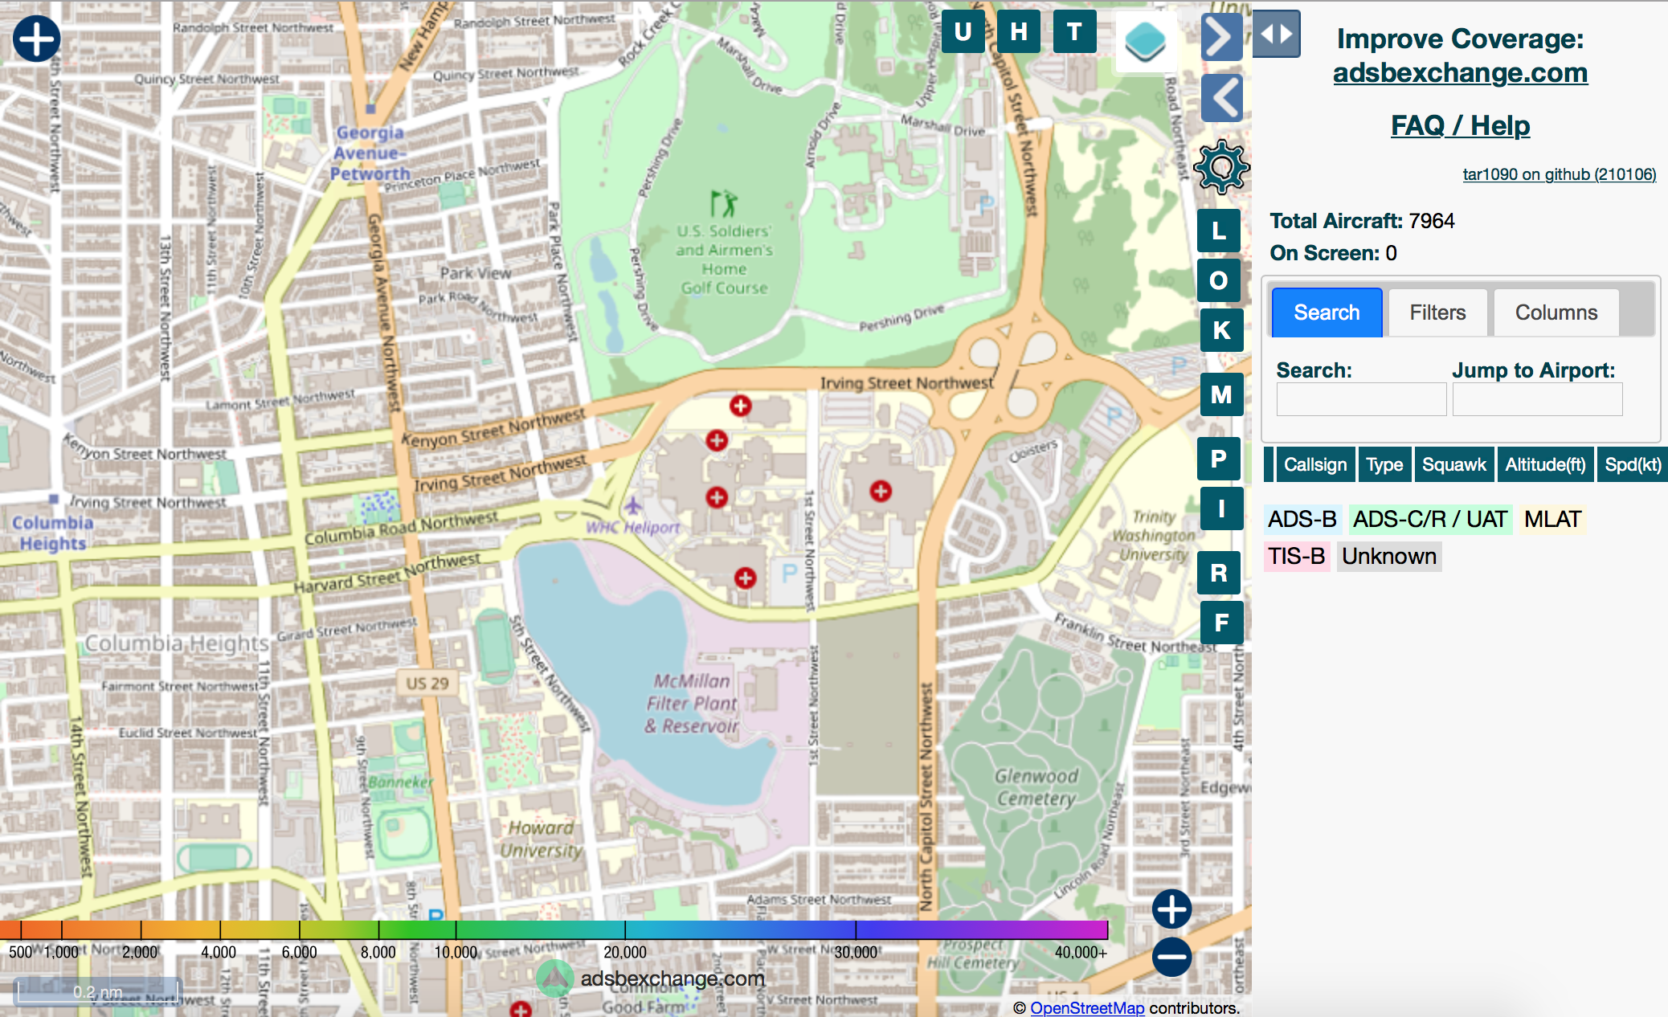Click the H map toggle button
Image resolution: width=1668 pixels, height=1017 pixels.
point(1019,32)
